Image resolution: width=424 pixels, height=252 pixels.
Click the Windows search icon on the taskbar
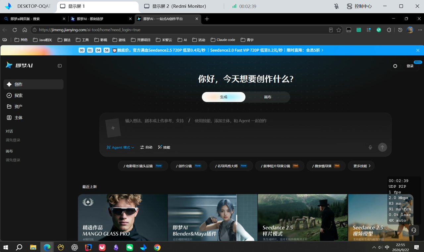point(19,247)
